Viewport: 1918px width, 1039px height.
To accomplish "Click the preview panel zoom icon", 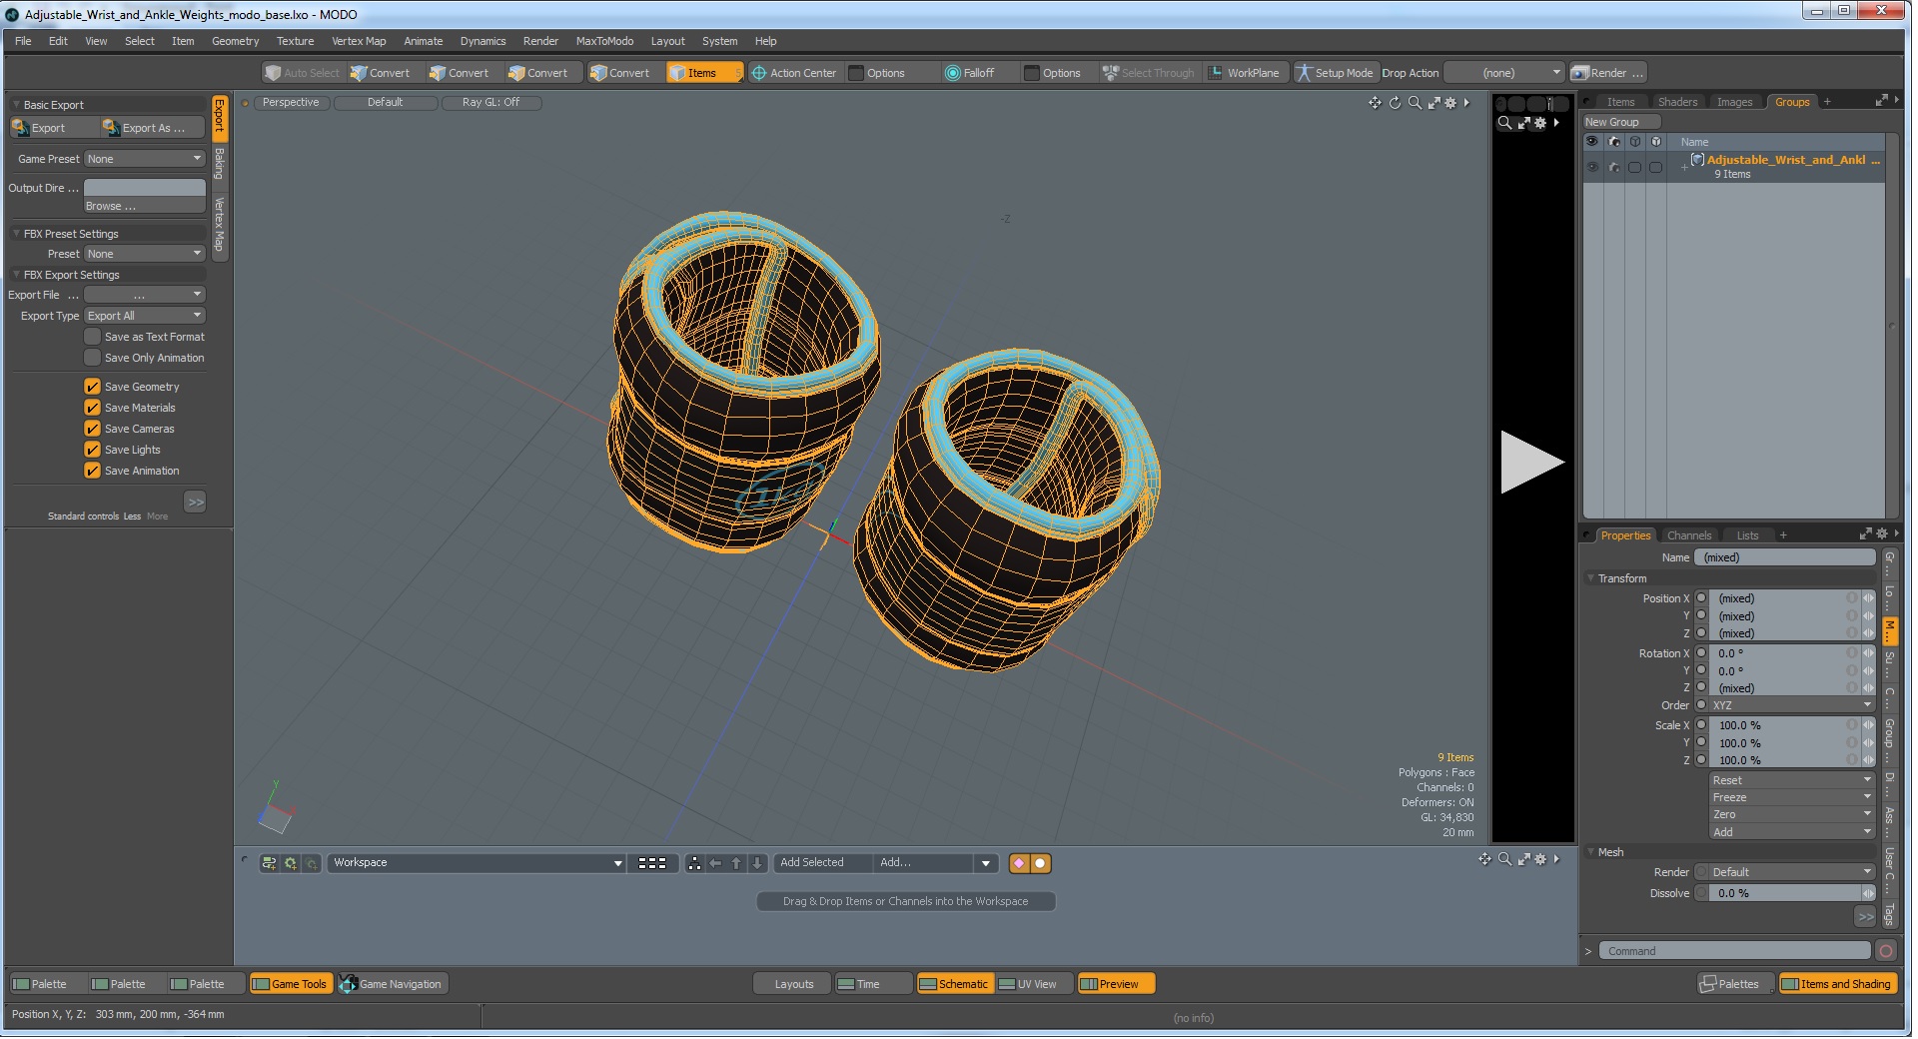I will 1504,123.
